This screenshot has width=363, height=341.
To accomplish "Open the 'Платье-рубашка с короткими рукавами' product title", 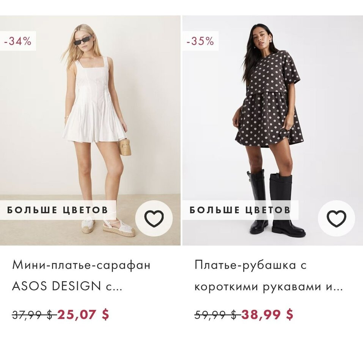I will (269, 275).
